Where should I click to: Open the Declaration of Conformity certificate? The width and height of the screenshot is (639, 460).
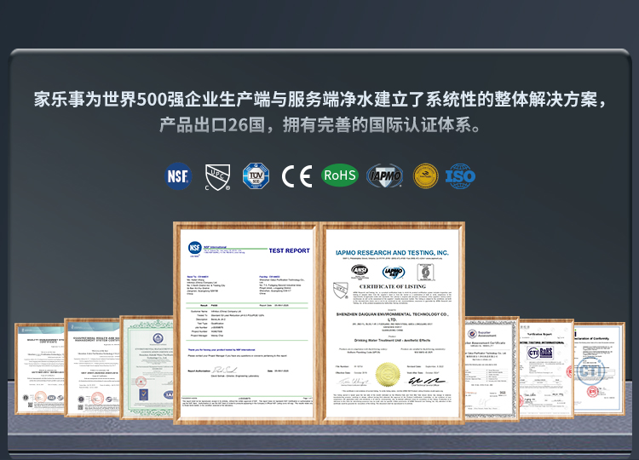click(x=599, y=369)
